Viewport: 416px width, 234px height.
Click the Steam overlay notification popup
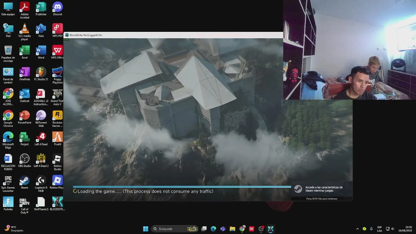coord(322,191)
